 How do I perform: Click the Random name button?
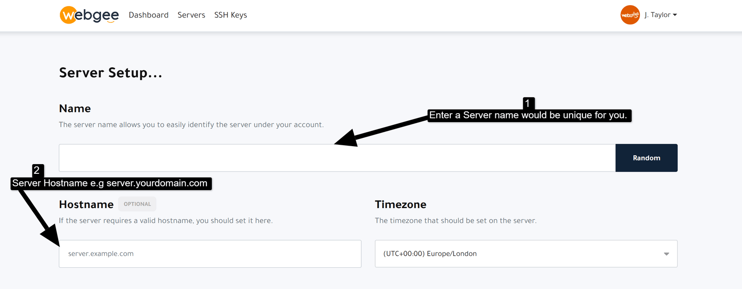[x=646, y=158]
